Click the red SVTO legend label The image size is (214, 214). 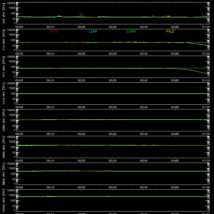[54, 31]
